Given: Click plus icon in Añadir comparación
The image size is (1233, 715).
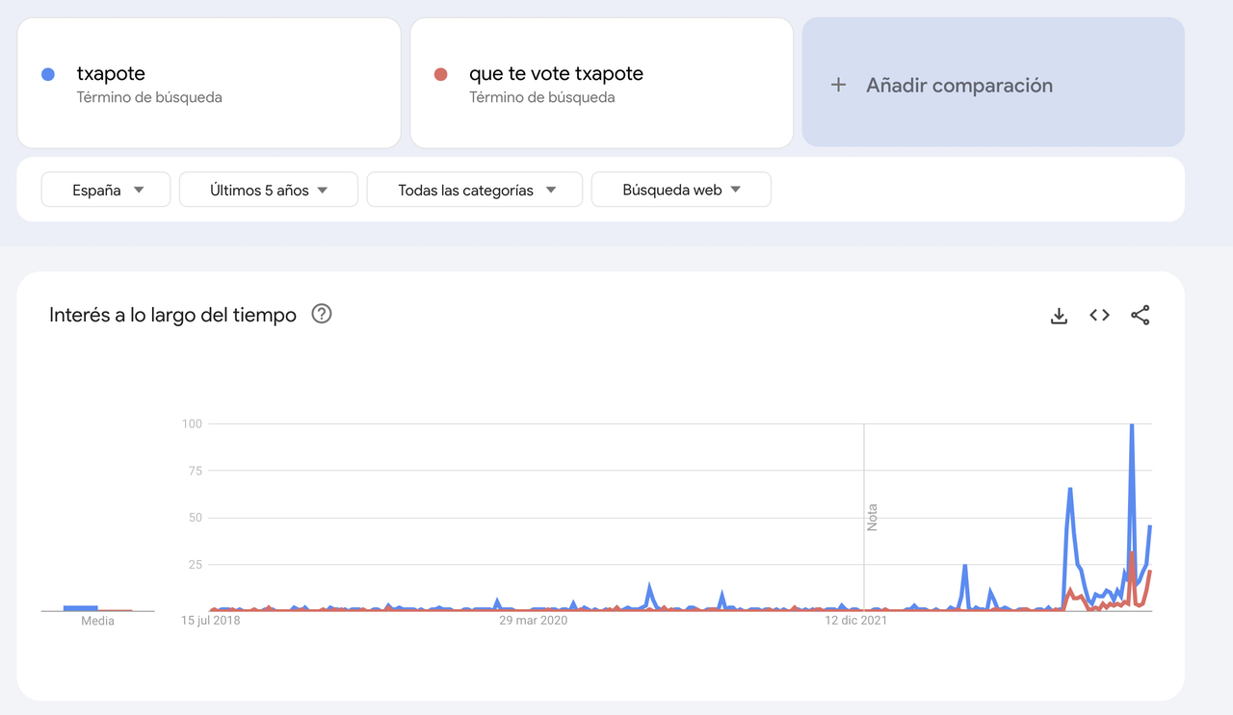Looking at the screenshot, I should click(x=838, y=85).
